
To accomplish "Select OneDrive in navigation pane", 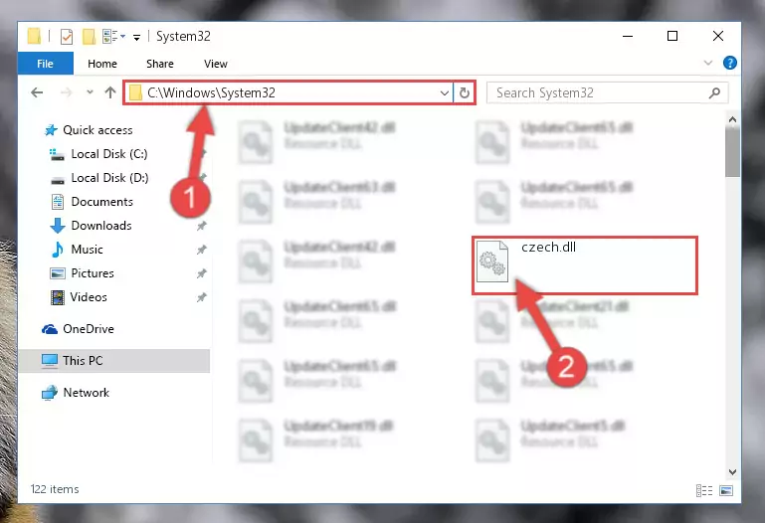I will point(89,329).
